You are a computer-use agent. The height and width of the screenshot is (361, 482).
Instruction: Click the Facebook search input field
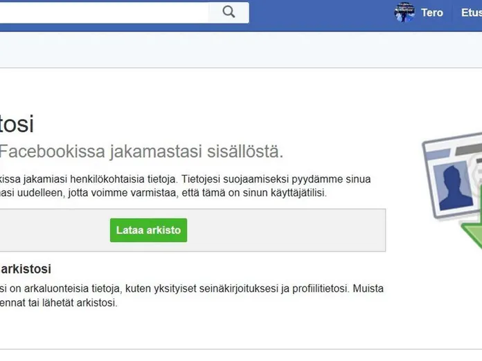click(104, 12)
